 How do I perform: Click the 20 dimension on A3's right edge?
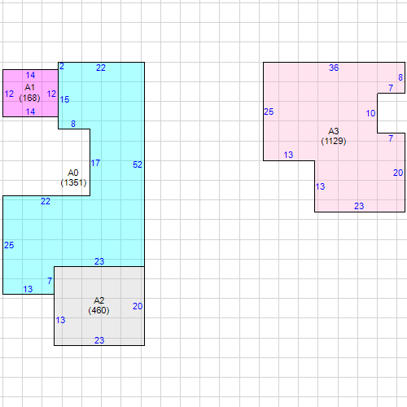coord(398,173)
